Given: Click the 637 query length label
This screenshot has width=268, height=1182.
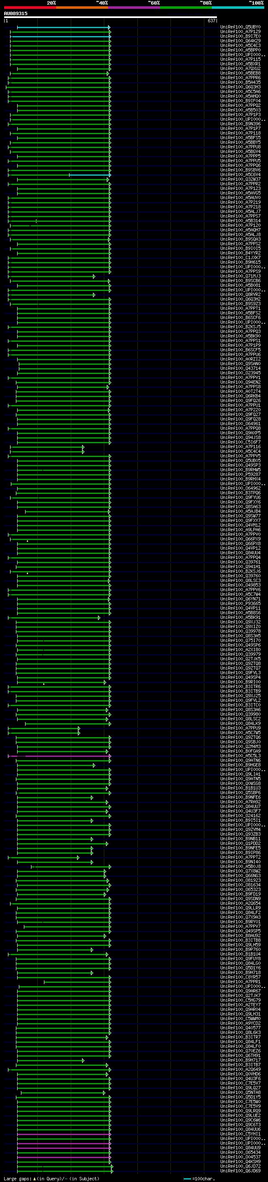Looking at the screenshot, I should pos(211,21).
